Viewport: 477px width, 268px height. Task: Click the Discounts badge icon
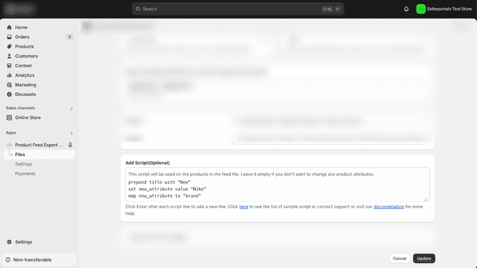9,94
